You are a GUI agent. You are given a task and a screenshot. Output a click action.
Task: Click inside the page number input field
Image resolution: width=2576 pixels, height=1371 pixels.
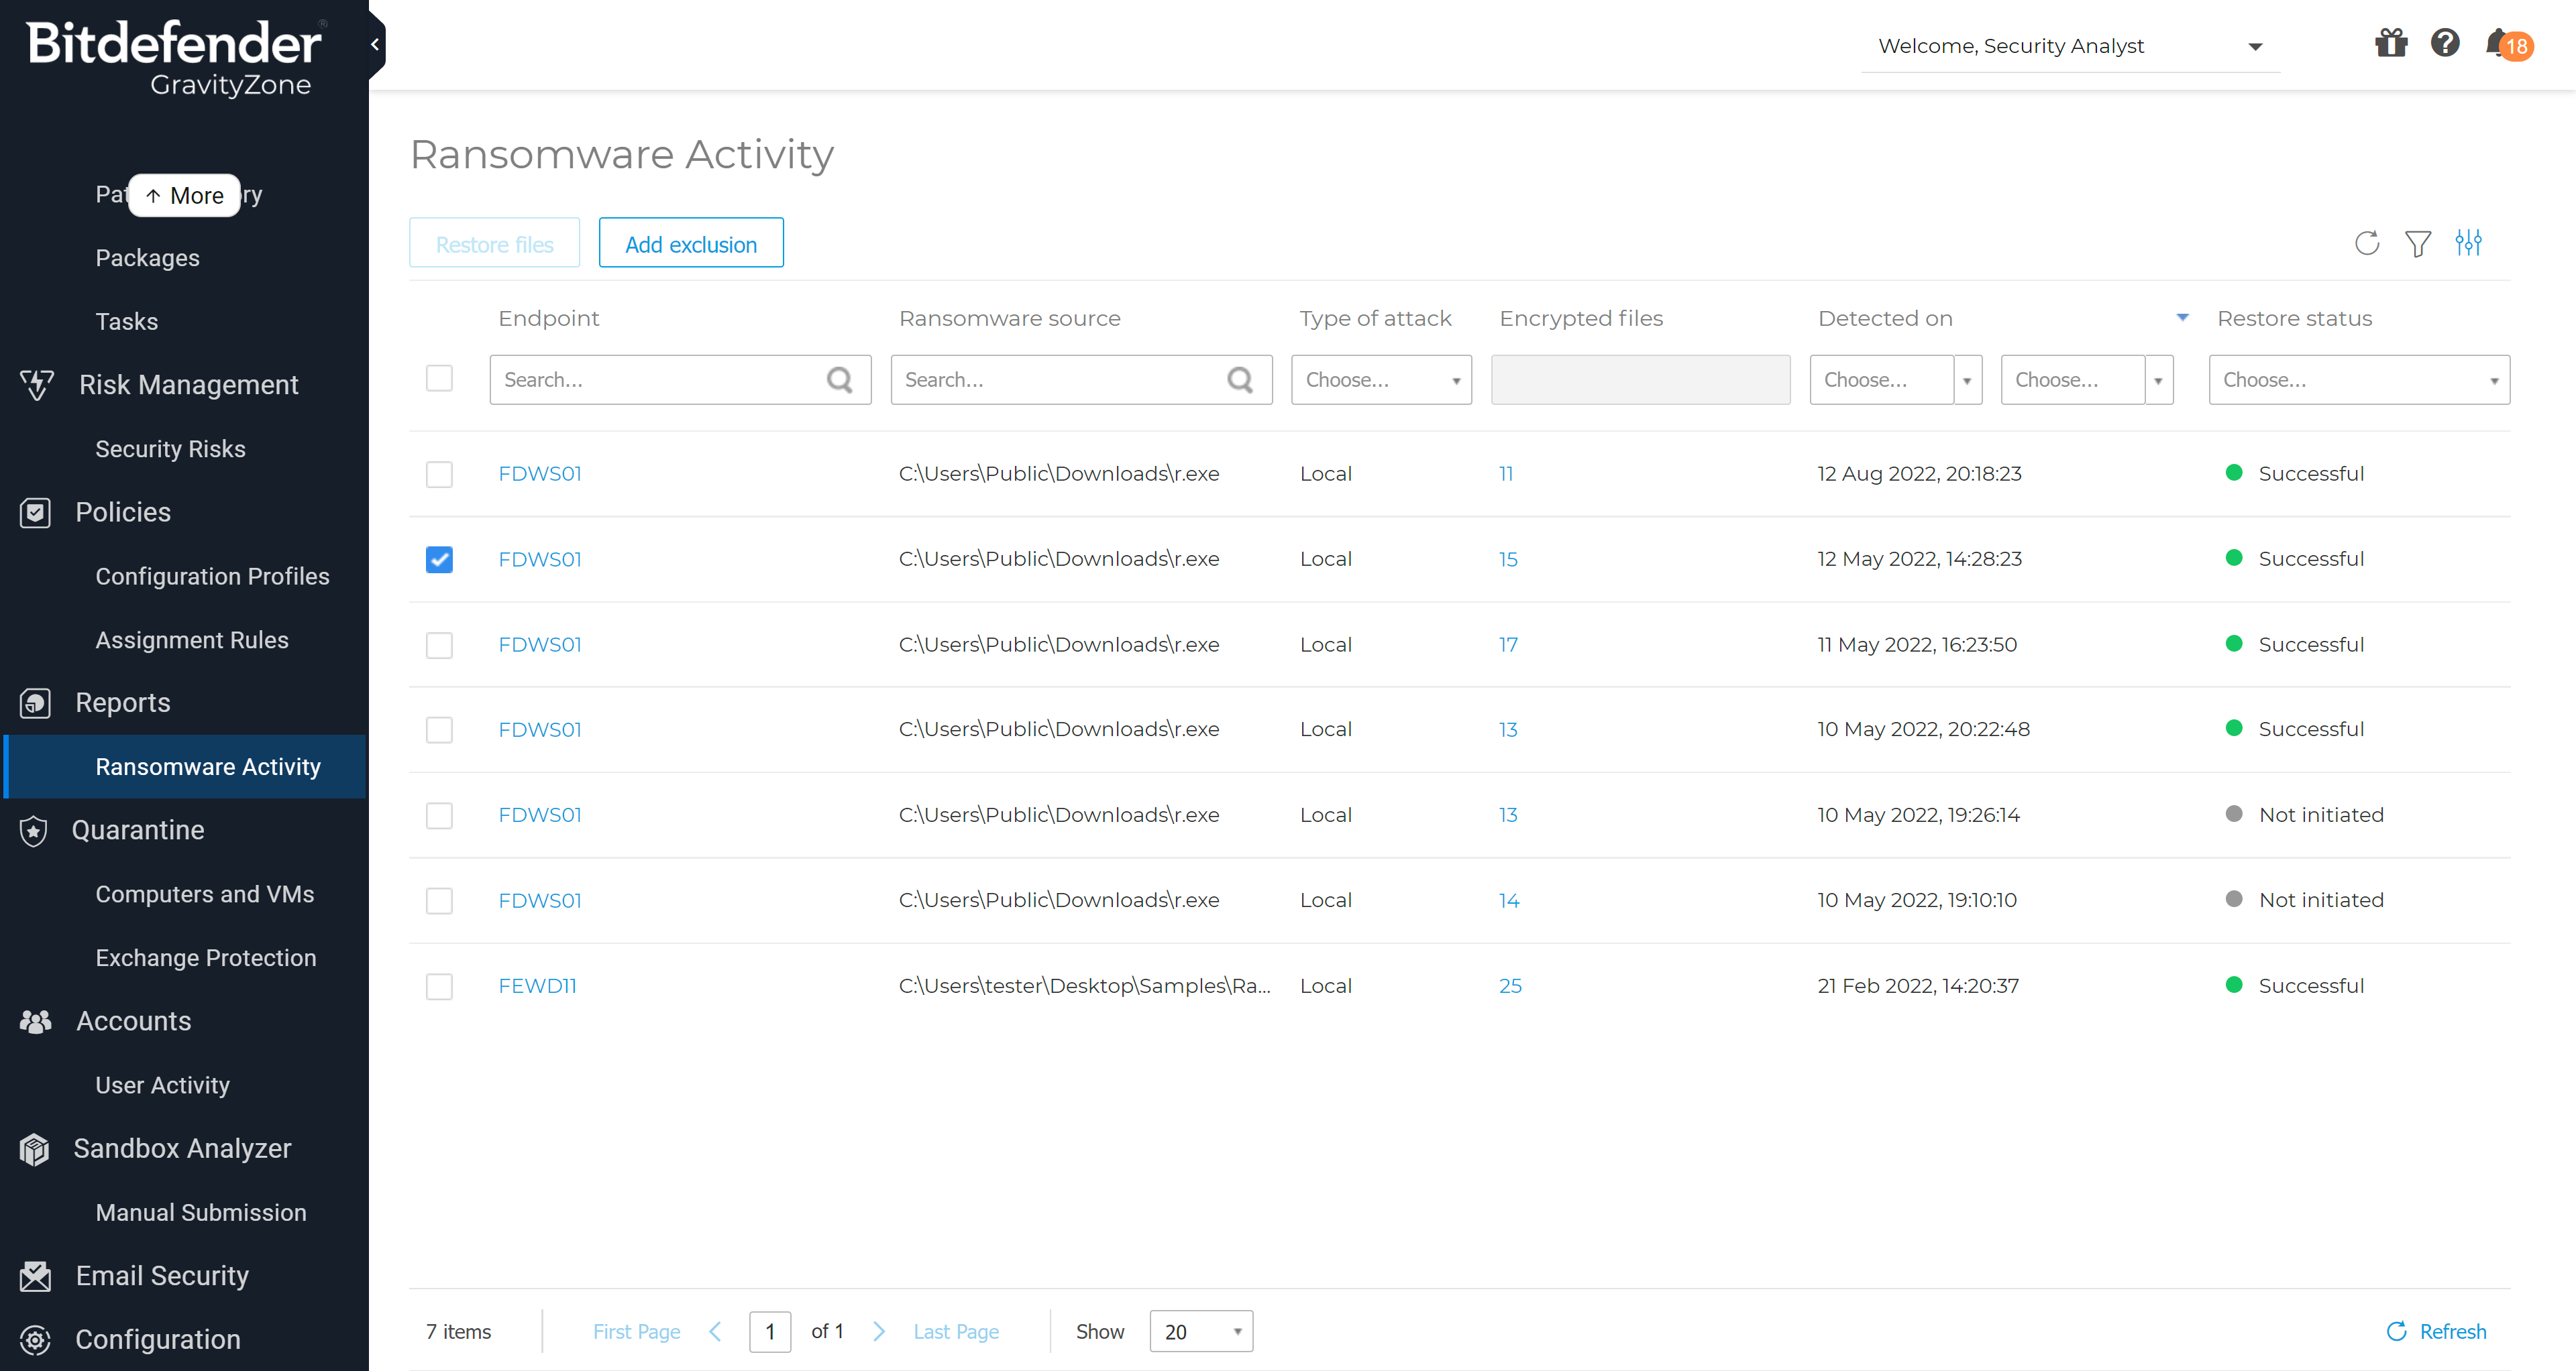(x=770, y=1331)
